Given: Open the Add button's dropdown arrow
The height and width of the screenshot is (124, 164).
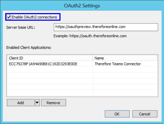Looking at the screenshot, I should click(37, 103).
